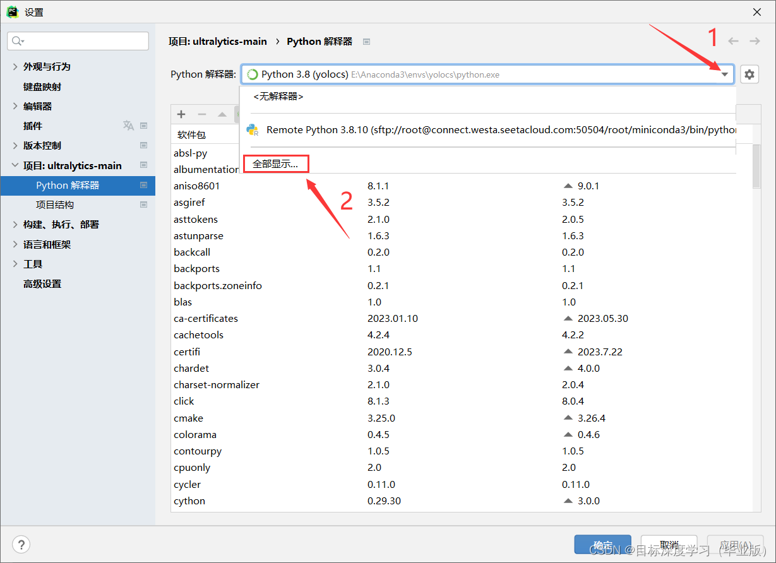Expand the 工具 settings group
776x563 pixels.
point(15,264)
